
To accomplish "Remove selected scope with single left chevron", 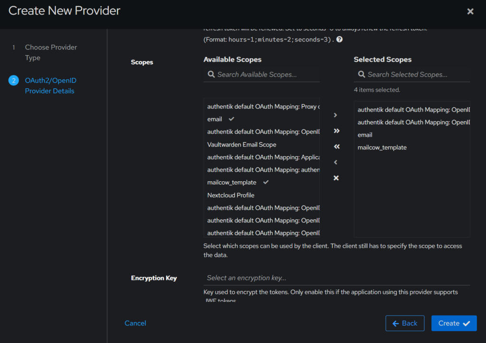I will point(336,162).
